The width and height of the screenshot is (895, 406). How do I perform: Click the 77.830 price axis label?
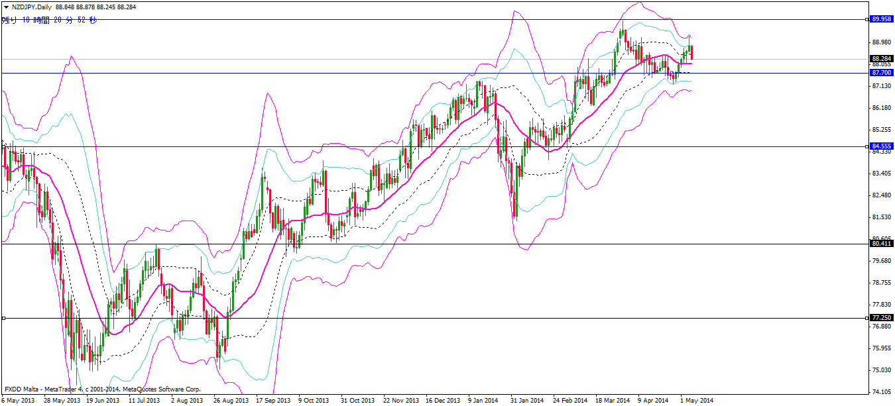point(882,305)
